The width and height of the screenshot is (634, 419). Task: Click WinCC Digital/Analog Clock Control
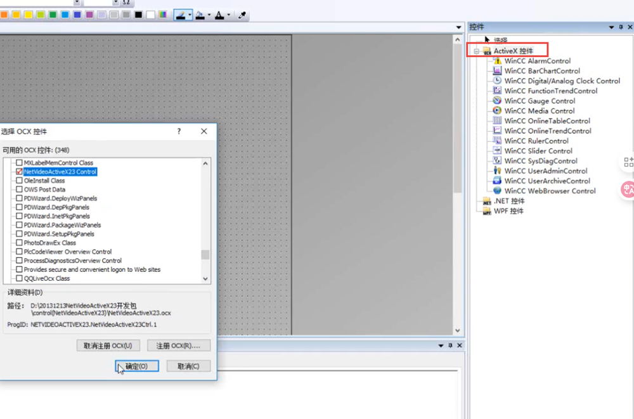point(562,81)
